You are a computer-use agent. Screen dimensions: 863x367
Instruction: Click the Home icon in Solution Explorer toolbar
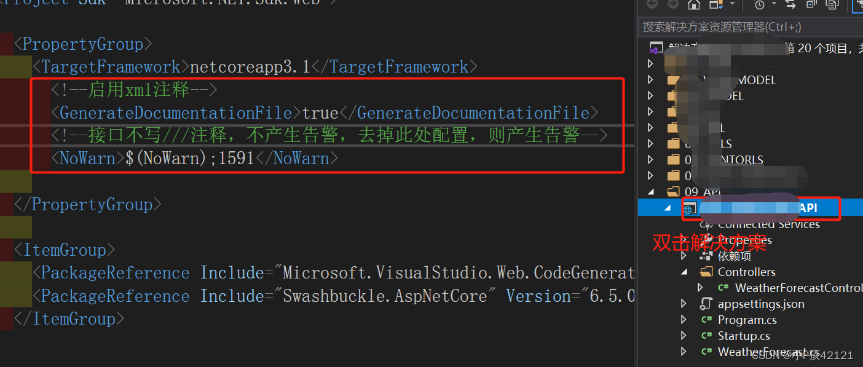[693, 5]
